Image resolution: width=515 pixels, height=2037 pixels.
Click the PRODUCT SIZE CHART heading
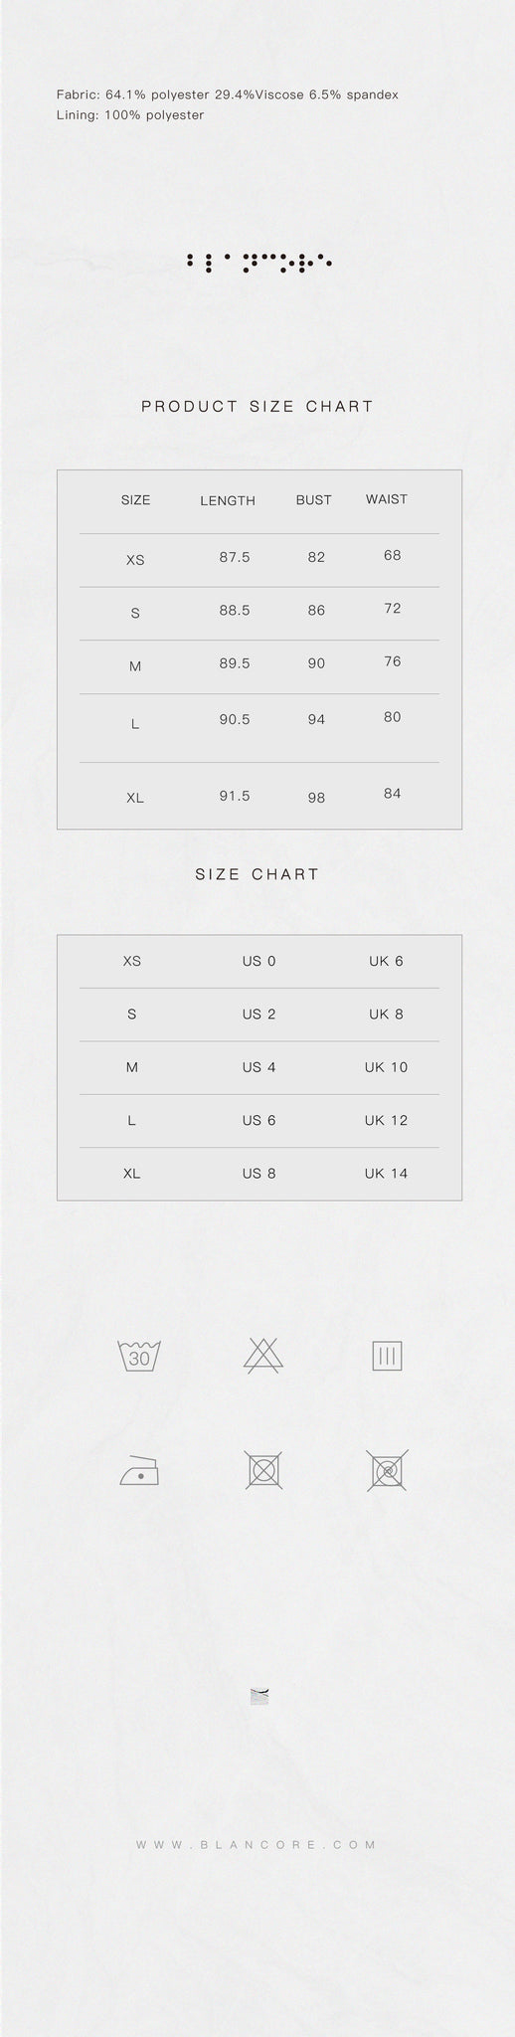pyautogui.click(x=257, y=406)
